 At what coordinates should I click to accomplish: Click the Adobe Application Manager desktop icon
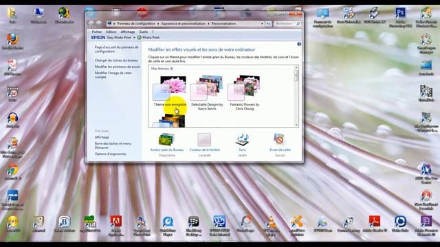tap(116, 226)
